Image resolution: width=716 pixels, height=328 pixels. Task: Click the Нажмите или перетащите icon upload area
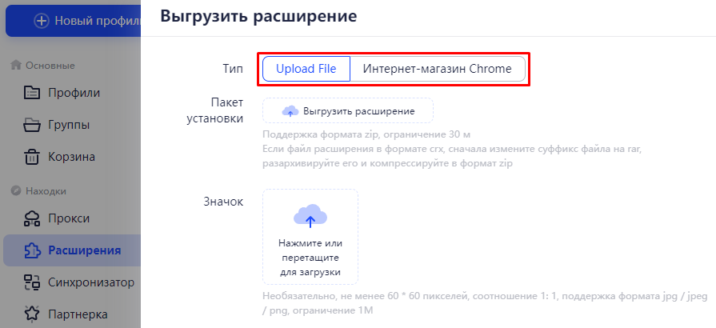[310, 237]
